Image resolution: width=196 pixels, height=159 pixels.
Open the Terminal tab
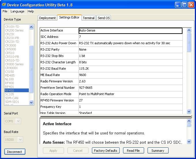pos(88,18)
